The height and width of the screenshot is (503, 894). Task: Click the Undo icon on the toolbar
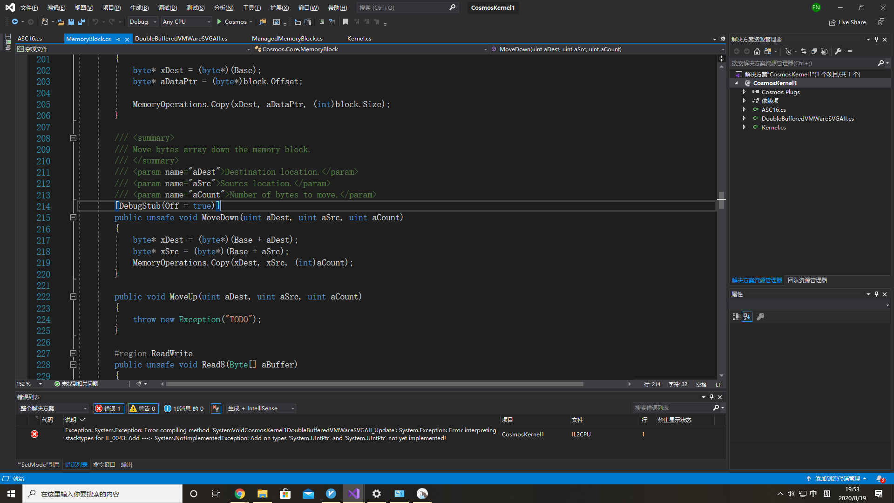(x=95, y=22)
